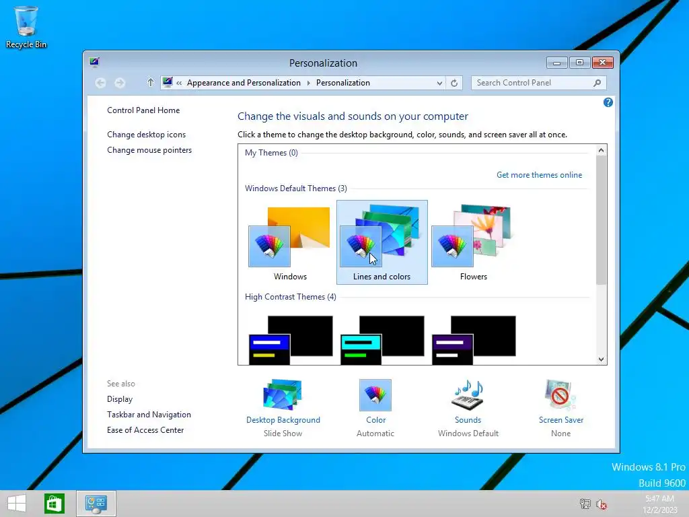Click the Windows Default Themes (3) header
The image size is (689, 517).
click(x=296, y=188)
